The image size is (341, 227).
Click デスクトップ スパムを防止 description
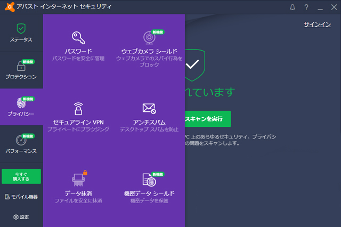(149, 129)
